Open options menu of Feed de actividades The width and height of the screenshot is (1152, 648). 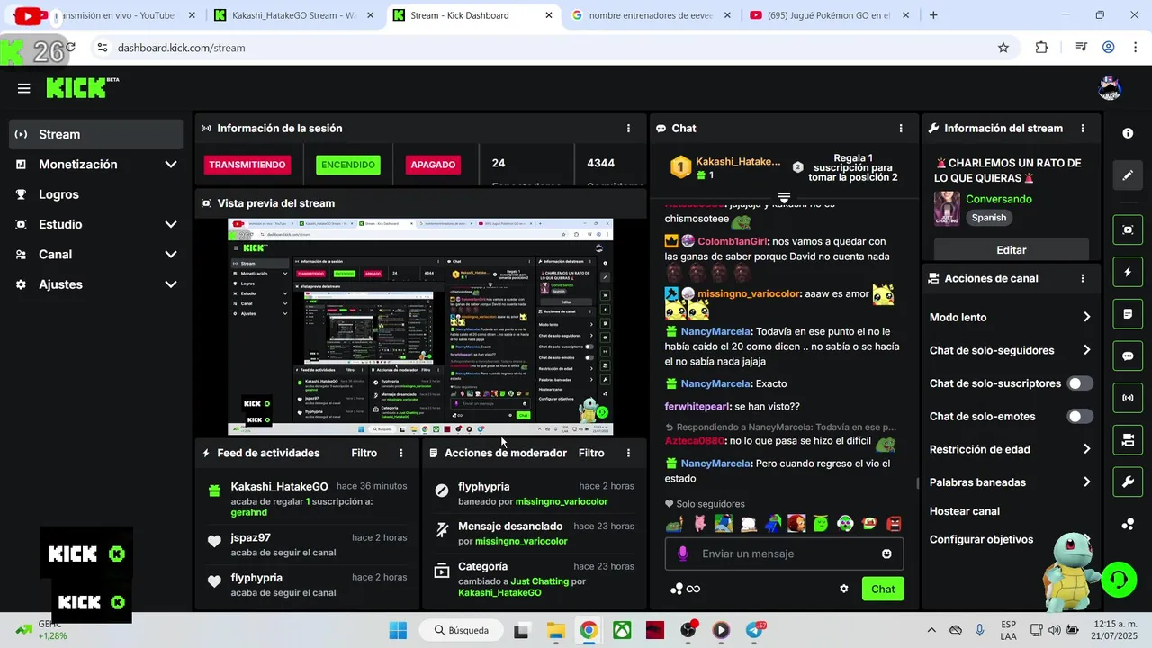tap(401, 453)
